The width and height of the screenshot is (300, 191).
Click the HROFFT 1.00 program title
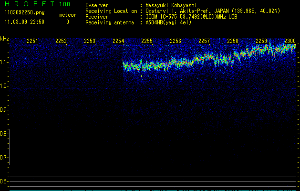tap(37, 4)
